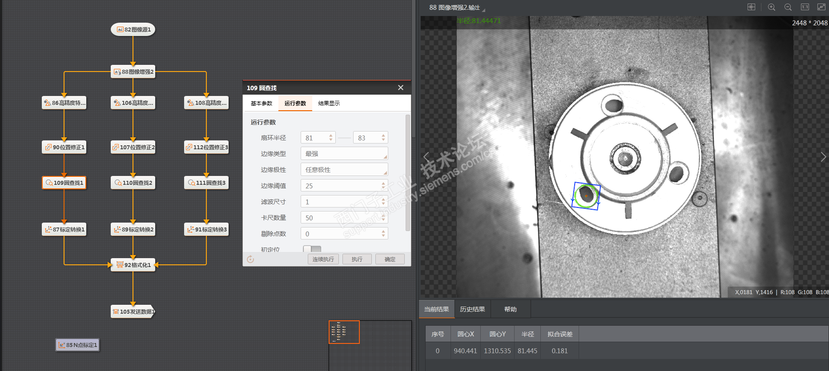This screenshot has height=371, width=829.
Task: Open the 边缘类型 dropdown showing 最强
Action: [344, 154]
